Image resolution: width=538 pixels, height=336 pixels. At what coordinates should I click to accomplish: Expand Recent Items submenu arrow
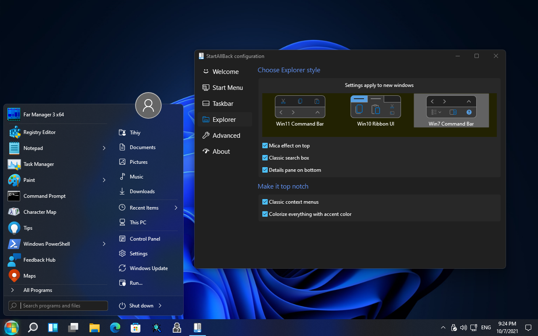point(176,208)
